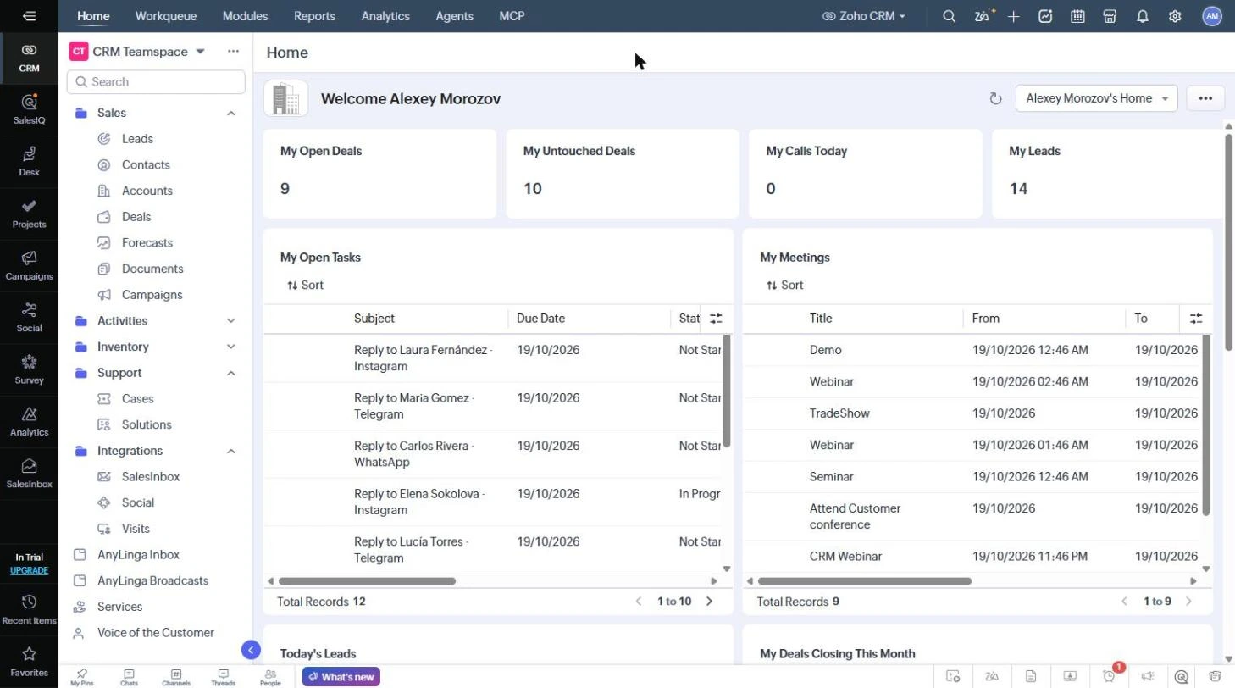The image size is (1235, 688).
Task: Click the My Open Tasks horizontal scrollbar
Action: coord(367,581)
